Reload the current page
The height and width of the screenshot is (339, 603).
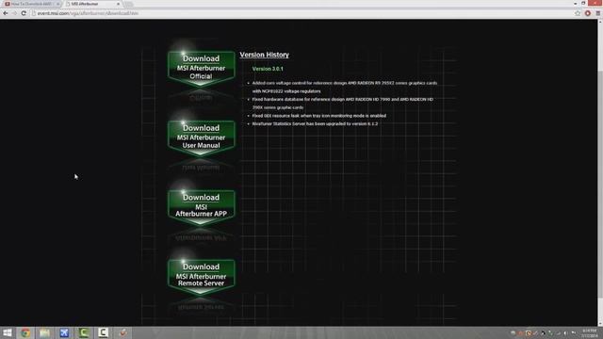(24, 13)
